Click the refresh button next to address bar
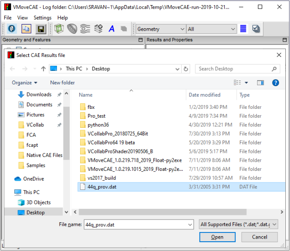Screen dimensions: 290x251 pos(186,69)
